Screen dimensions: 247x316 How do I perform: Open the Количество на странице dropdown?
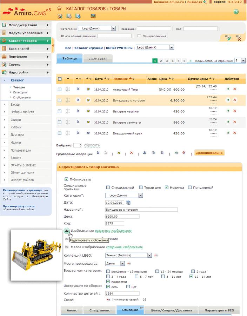pyautogui.click(x=240, y=60)
